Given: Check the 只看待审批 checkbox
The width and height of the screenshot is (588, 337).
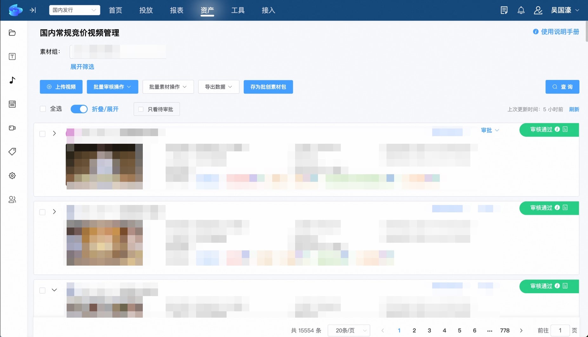Looking at the screenshot, I should tap(141, 109).
